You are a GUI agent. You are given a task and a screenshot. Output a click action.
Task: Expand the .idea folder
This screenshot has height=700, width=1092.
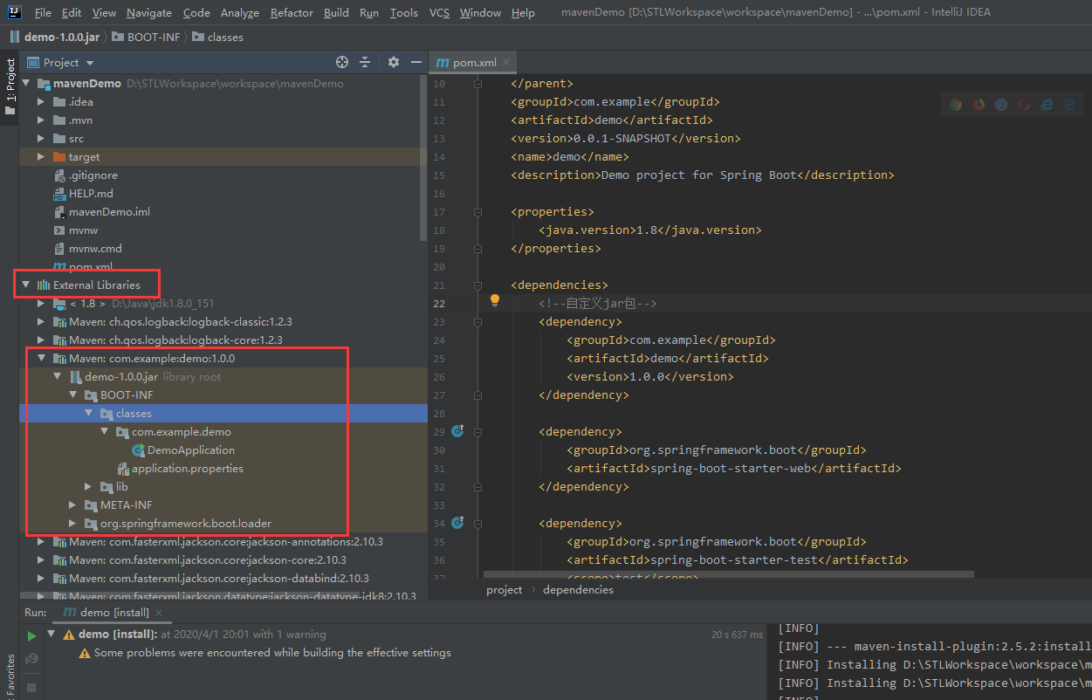click(x=41, y=102)
